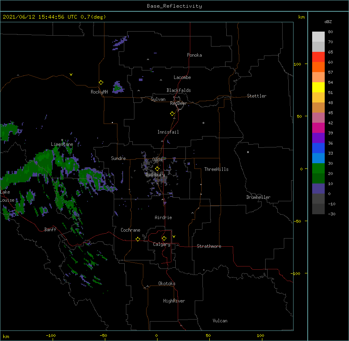Image resolution: width=349 pixels, height=341 pixels.
Task: Click the Drumheller label
Action: (258, 197)
